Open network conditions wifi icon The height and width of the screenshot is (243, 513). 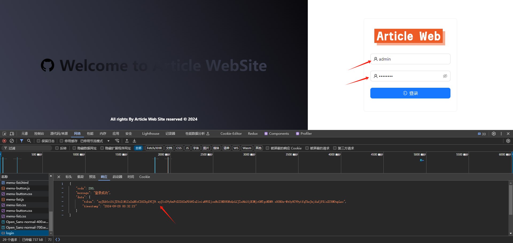pos(117,141)
